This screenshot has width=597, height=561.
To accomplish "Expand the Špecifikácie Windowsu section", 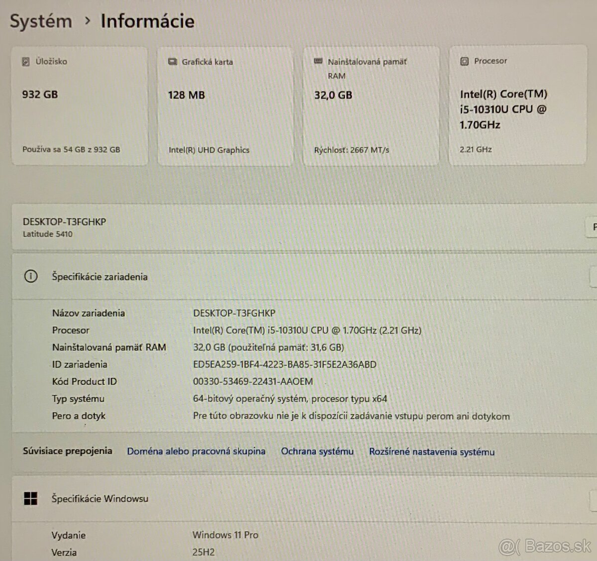I will click(x=298, y=498).
